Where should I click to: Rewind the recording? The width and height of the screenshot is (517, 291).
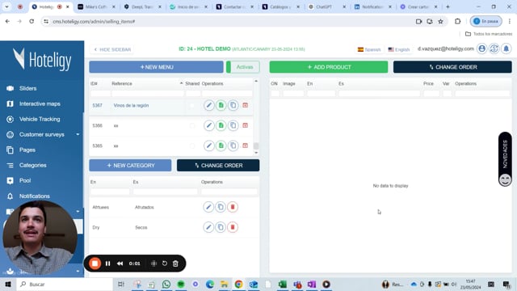click(x=120, y=264)
